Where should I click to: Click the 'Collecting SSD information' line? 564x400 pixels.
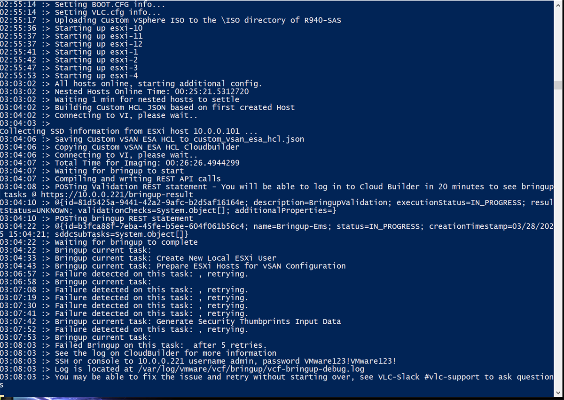tap(129, 131)
